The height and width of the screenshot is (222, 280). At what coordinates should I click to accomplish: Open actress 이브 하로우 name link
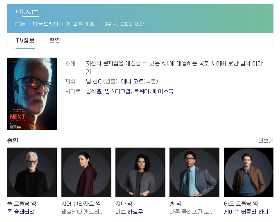tap(129, 212)
